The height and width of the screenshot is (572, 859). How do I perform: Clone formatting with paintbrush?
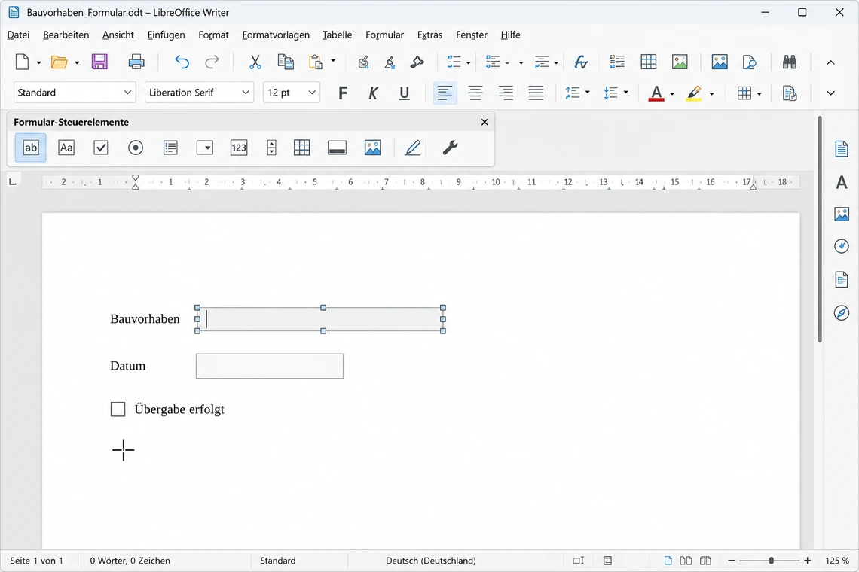[x=363, y=62]
